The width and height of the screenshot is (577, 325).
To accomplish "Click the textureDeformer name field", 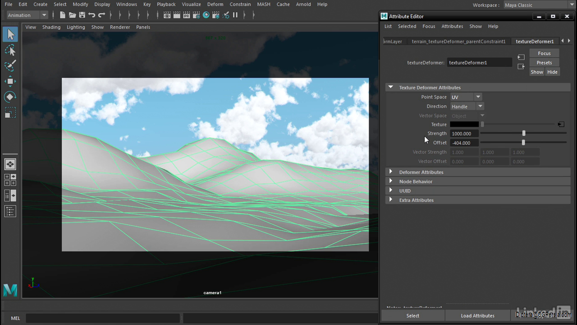I will coord(480,63).
